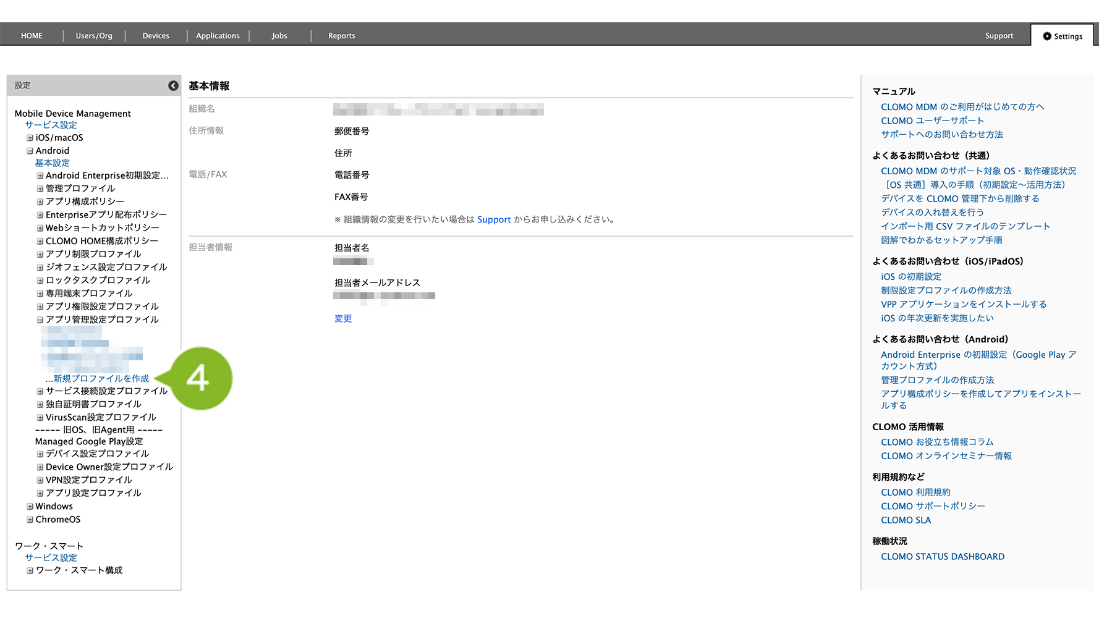Follow the Support link in the organization note
The height and width of the screenshot is (618, 1099).
[x=494, y=219]
